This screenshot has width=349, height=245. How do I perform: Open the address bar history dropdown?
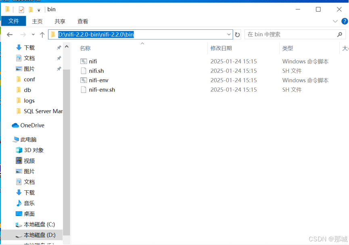[229, 35]
